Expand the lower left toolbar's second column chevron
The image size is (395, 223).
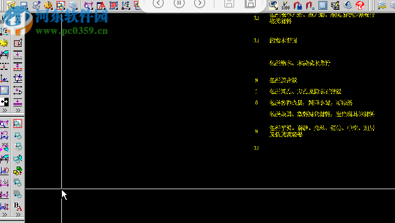click(18, 215)
